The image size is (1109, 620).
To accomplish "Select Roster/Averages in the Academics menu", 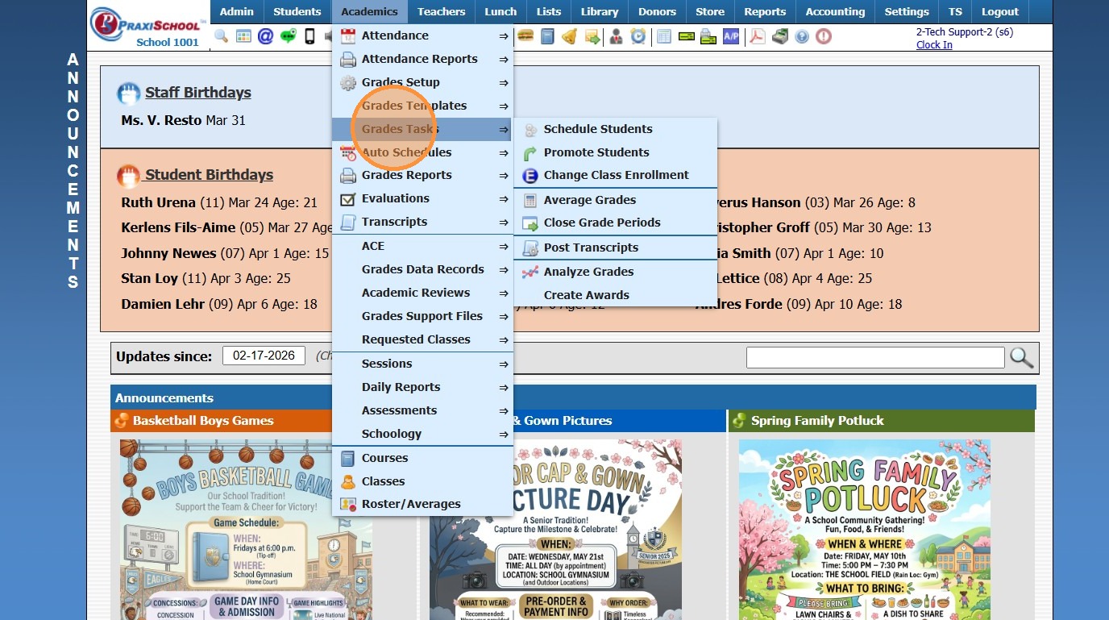I will click(422, 504).
